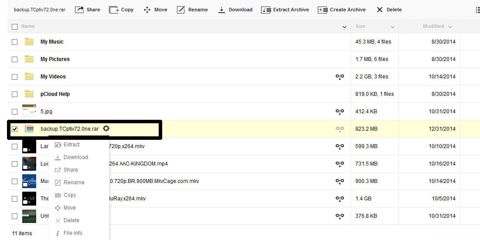Viewport: 480px width, 240px height.
Task: Click the Download toolbar button
Action: click(235, 10)
